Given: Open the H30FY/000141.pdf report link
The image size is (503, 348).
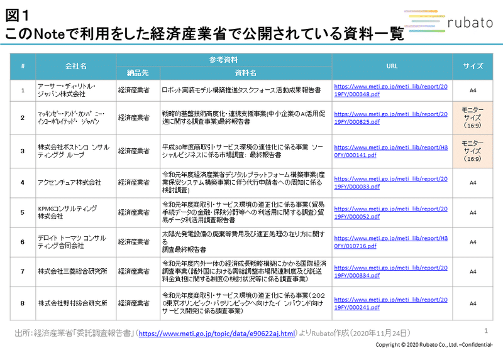Looking at the screenshot, I should click(390, 151).
